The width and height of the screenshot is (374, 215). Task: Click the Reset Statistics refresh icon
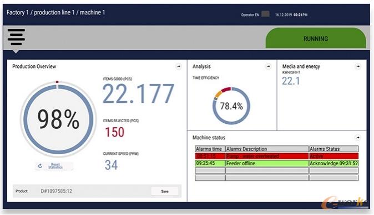click(x=40, y=166)
